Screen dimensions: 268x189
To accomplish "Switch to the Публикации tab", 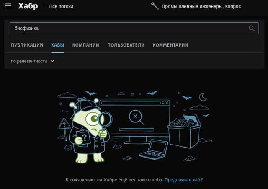I will coord(27,45).
